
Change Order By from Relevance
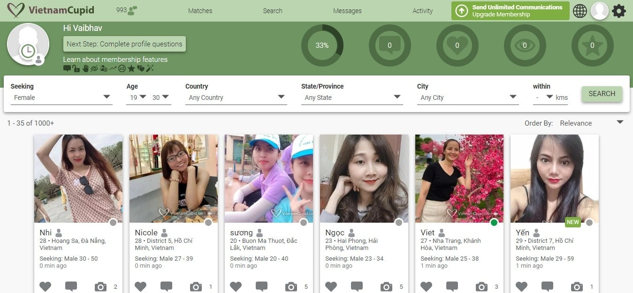592,123
